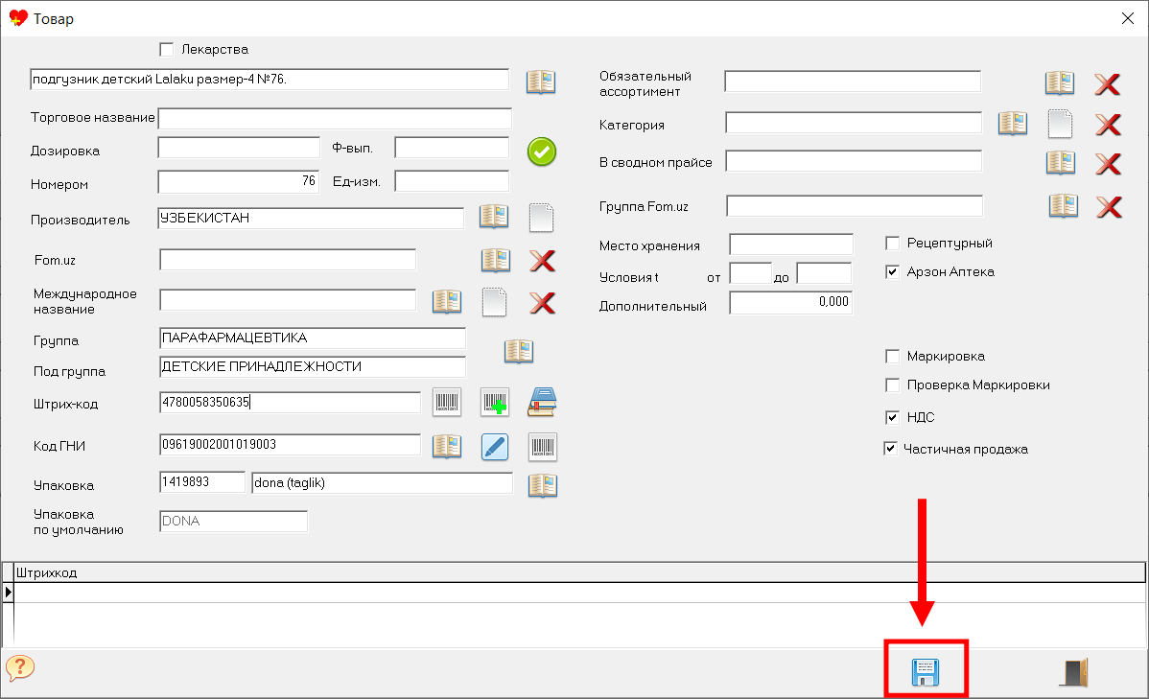Open Обязательный ассортимент lookup book icon
Image resolution: width=1149 pixels, height=699 pixels.
click(1060, 82)
